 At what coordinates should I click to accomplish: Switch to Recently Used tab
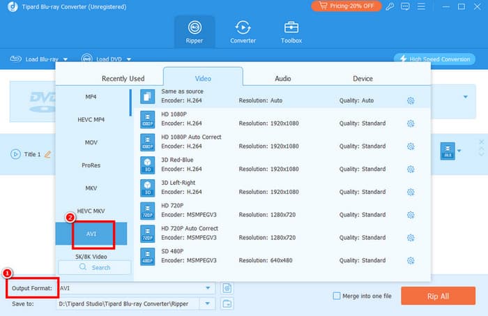tap(123, 78)
